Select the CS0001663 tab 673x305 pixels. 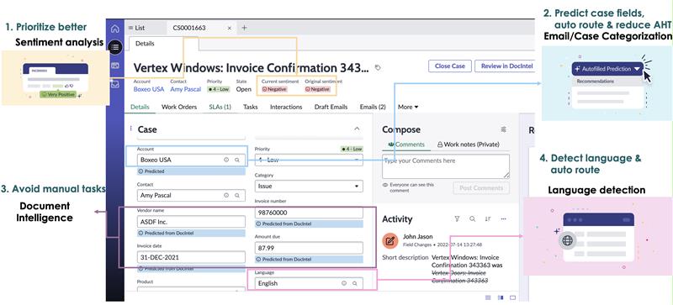click(188, 28)
